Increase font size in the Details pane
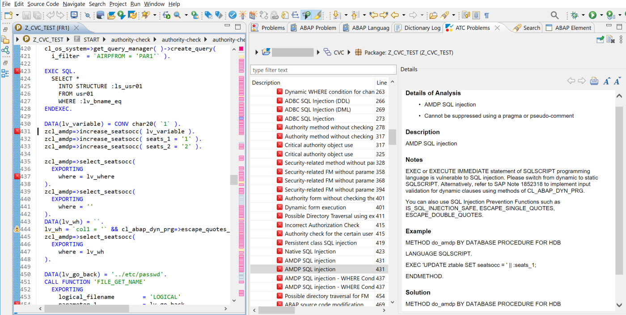Image resolution: width=626 pixels, height=315 pixels. click(607, 81)
